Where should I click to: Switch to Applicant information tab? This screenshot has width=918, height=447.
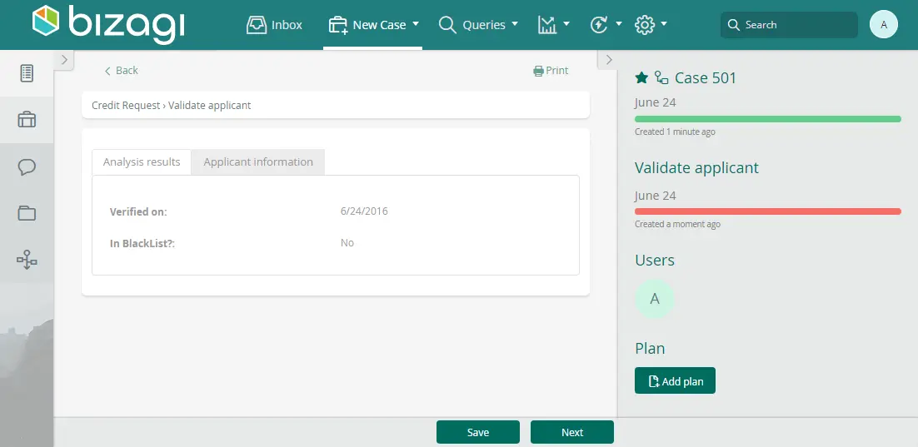coord(258,162)
